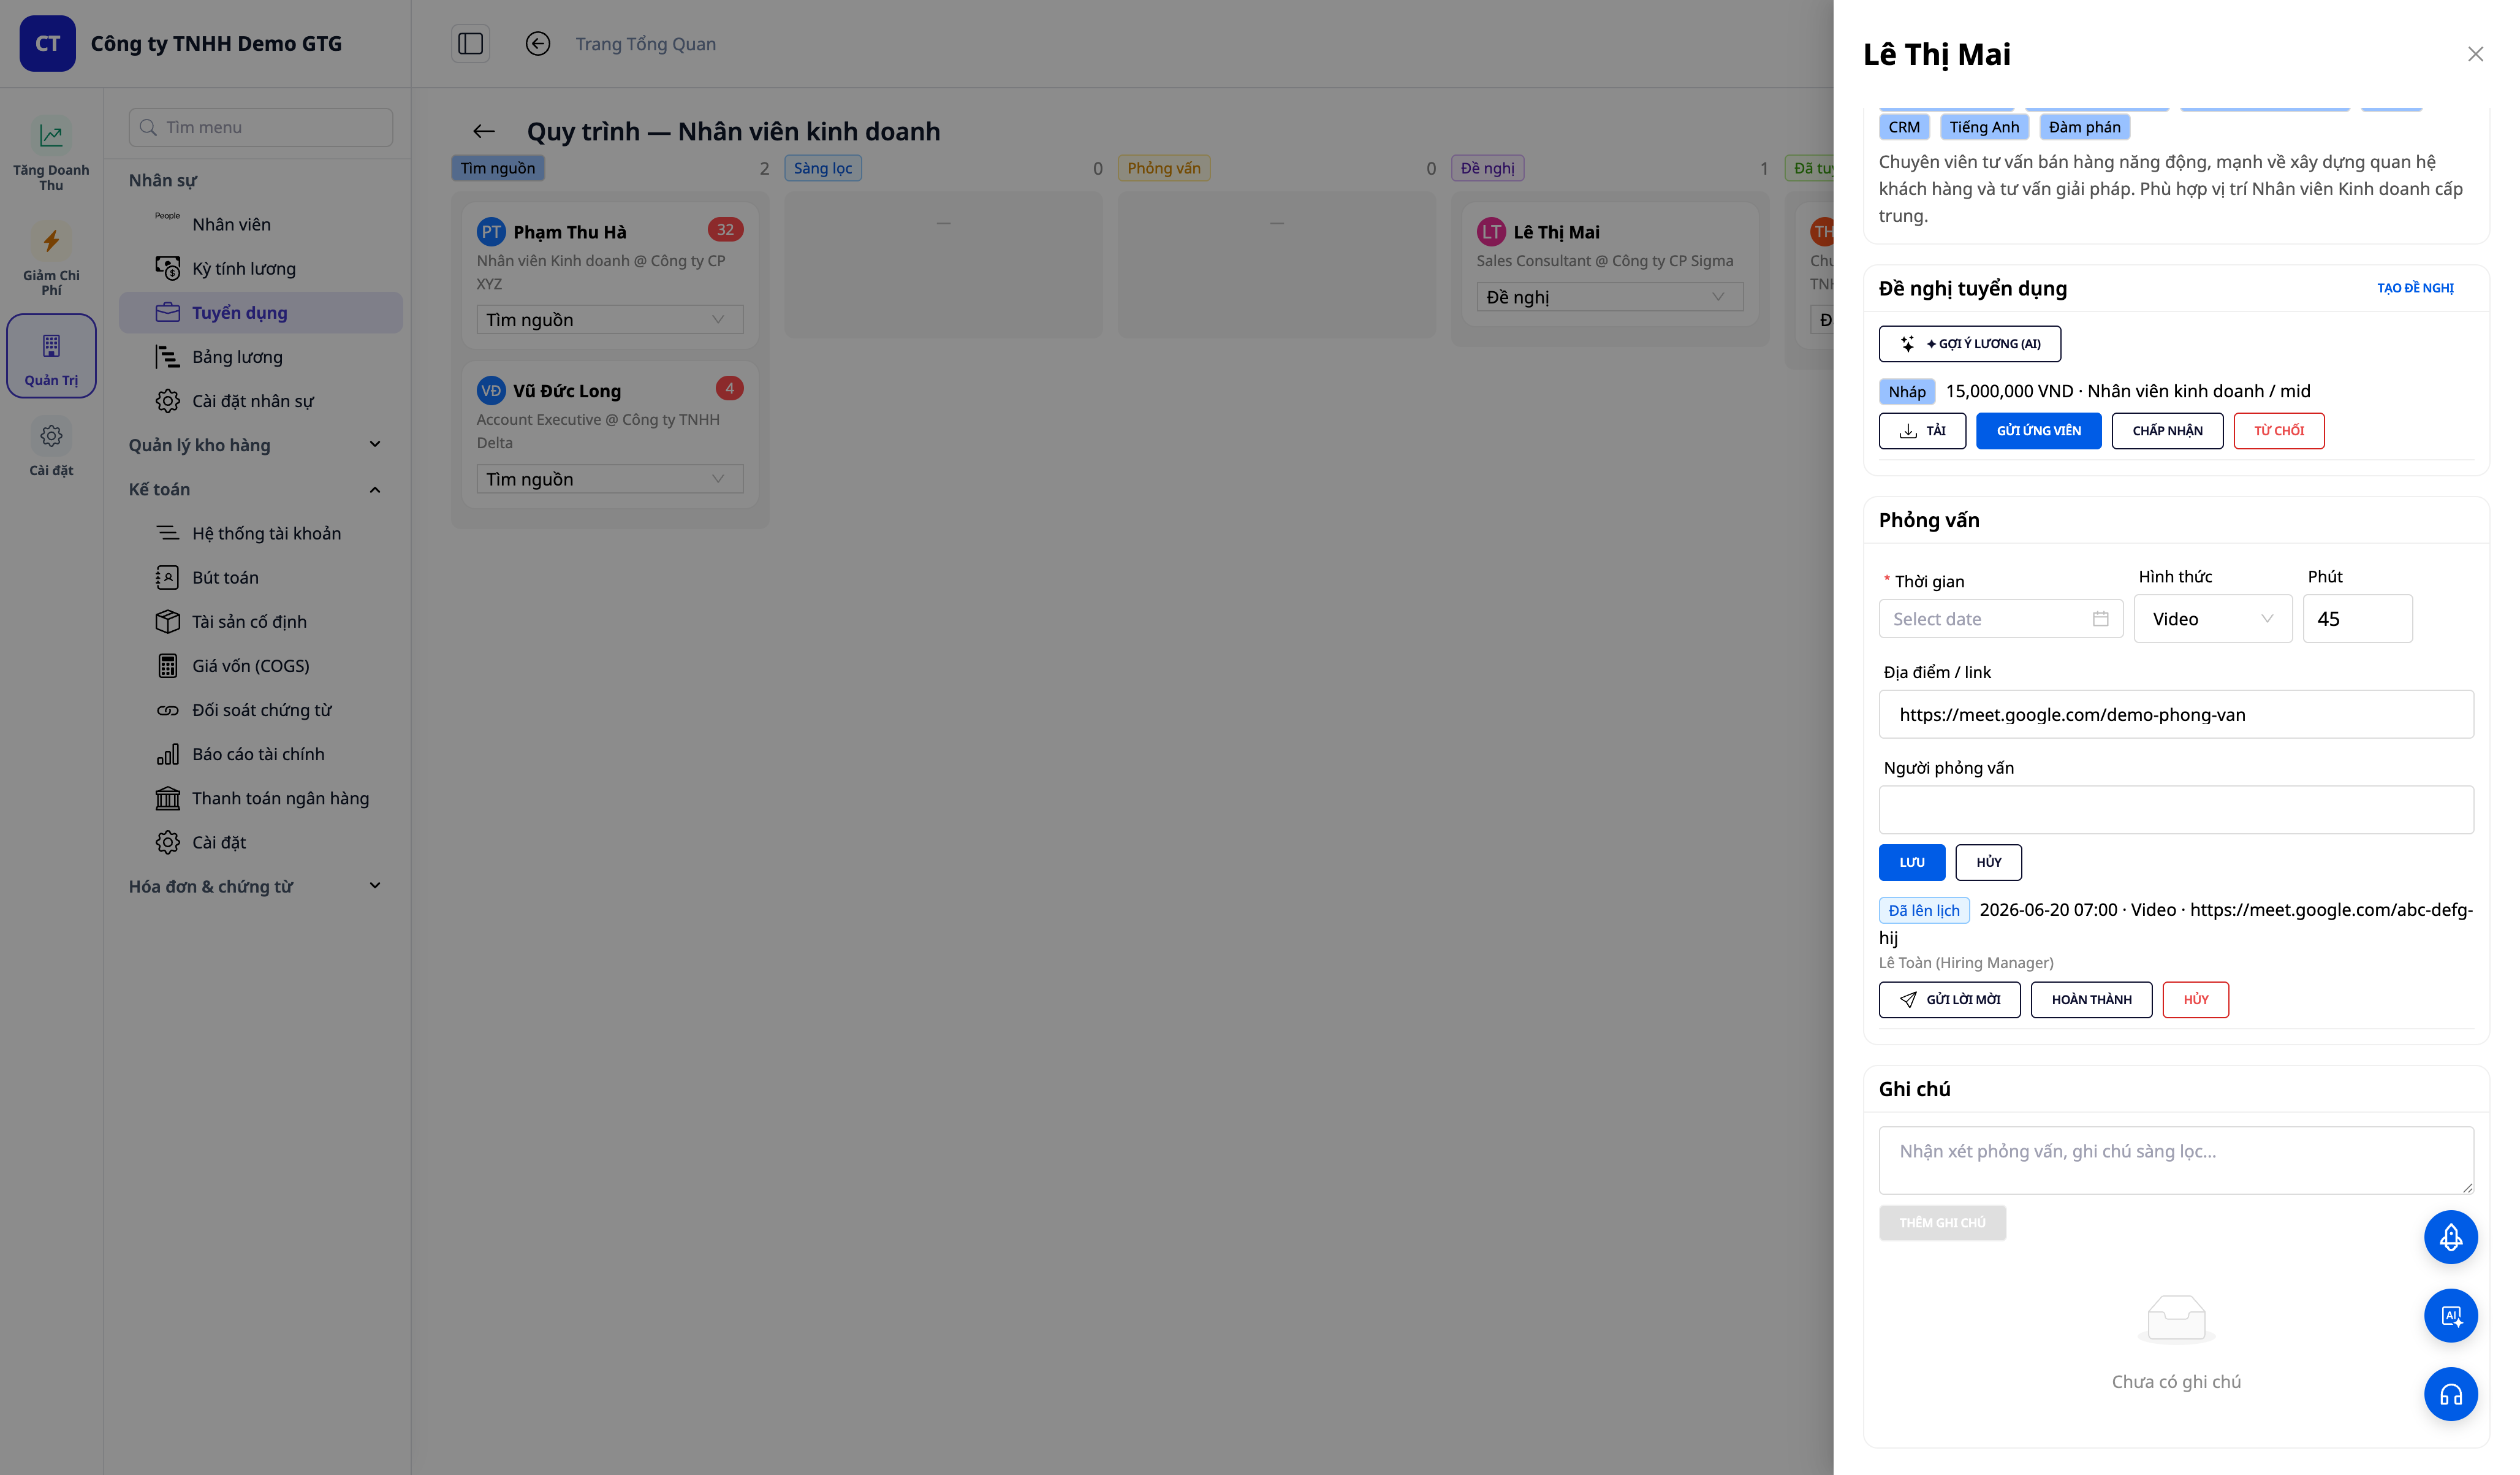Image resolution: width=2520 pixels, height=1475 pixels.
Task: Click the Tìm menu search box
Action: coord(260,127)
